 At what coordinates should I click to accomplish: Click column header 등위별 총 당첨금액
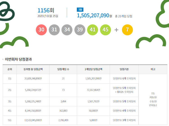pos(33,69)
